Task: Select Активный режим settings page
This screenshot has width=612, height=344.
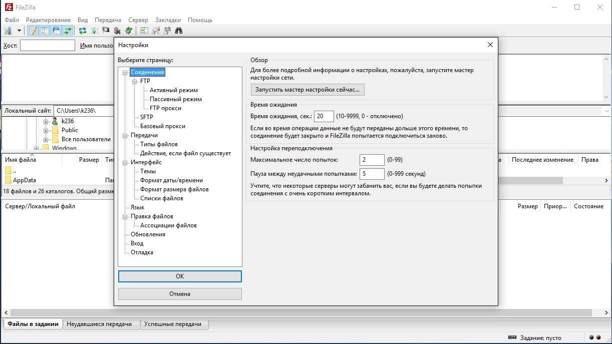Action: tap(174, 91)
